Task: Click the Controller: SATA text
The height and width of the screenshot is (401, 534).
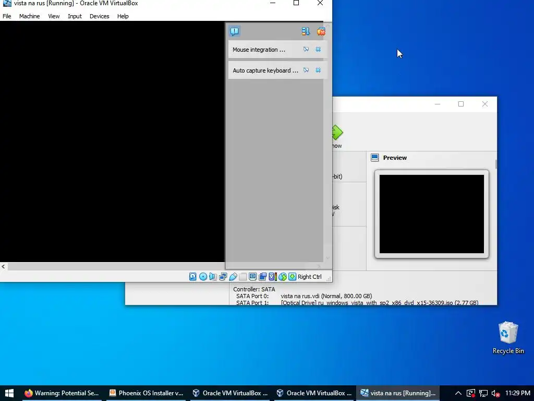Action: 254,289
